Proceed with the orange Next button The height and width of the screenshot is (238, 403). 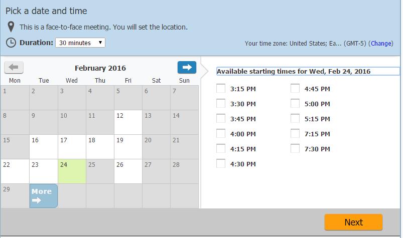(x=353, y=222)
